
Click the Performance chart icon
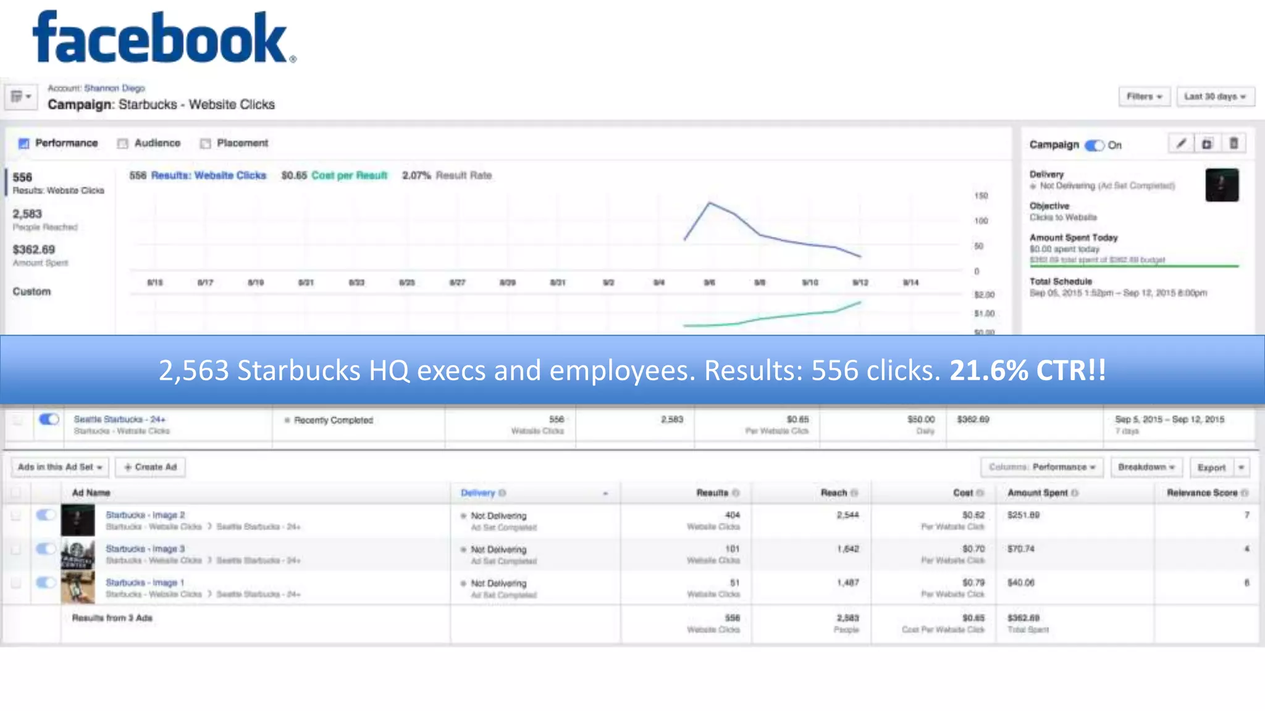point(23,143)
